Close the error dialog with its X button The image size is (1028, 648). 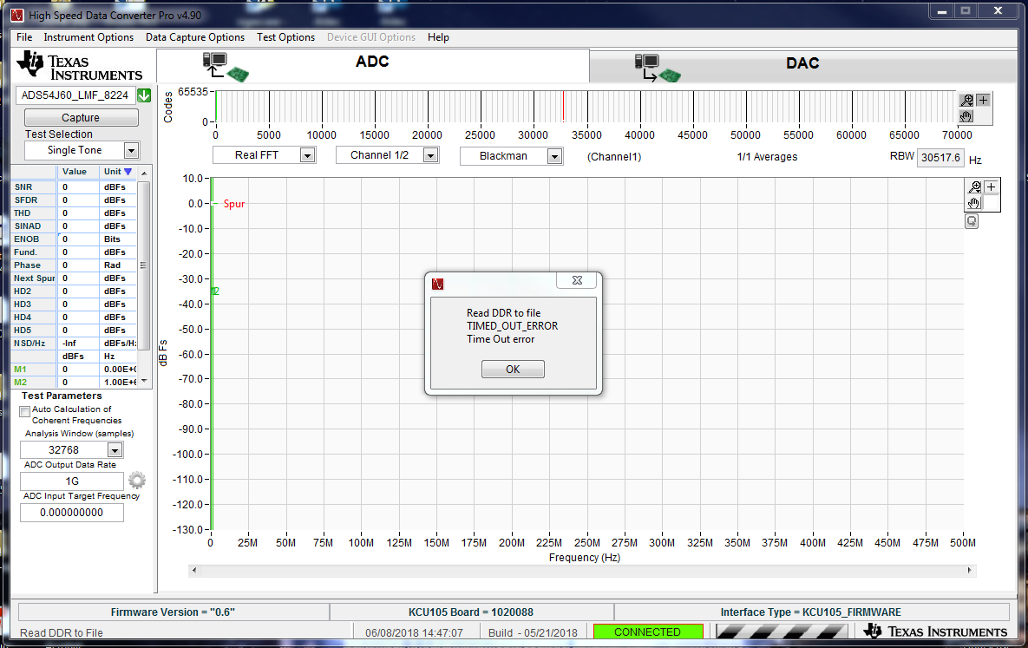pyautogui.click(x=577, y=280)
